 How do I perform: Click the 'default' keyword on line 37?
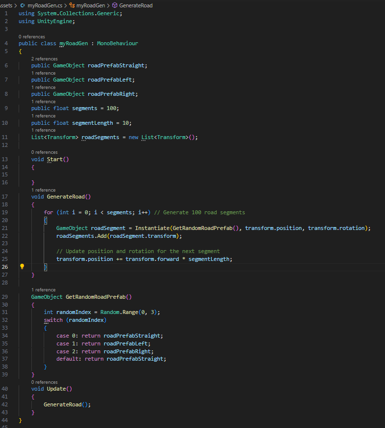coord(67,359)
